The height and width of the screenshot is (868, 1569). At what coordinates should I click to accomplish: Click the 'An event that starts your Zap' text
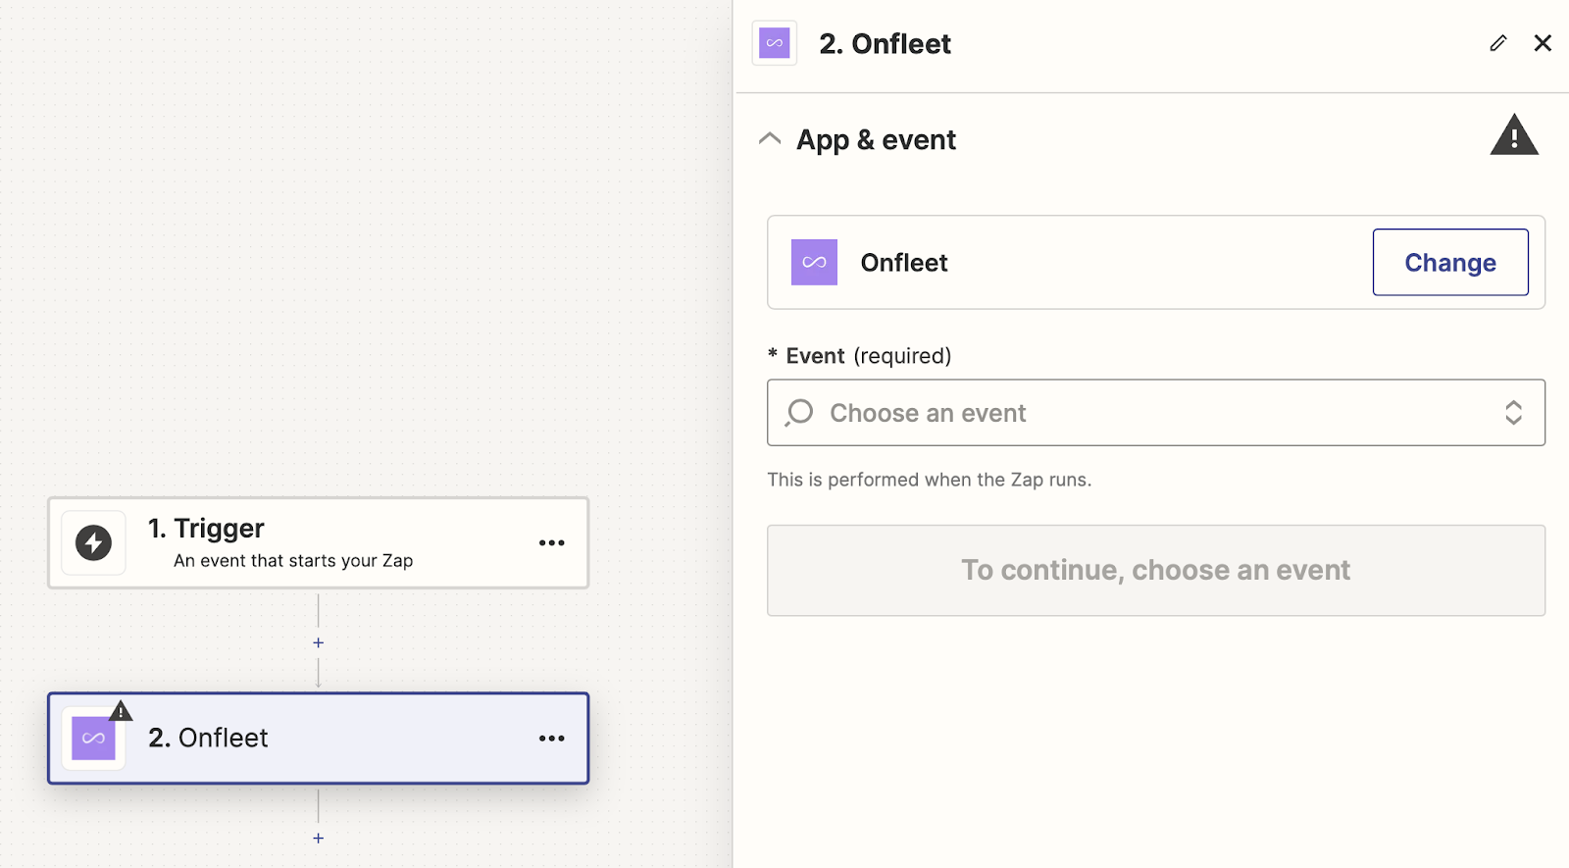coord(293,561)
